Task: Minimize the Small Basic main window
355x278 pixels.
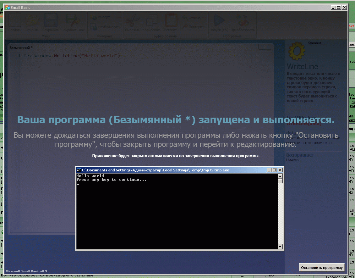Action: [x=333, y=8]
